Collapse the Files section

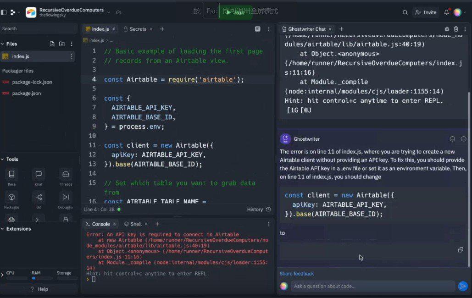(2, 44)
